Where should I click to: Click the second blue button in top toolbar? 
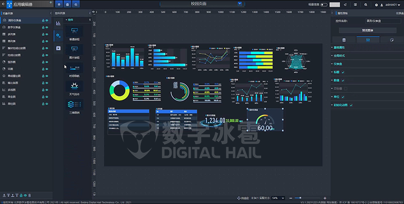pos(68,4)
